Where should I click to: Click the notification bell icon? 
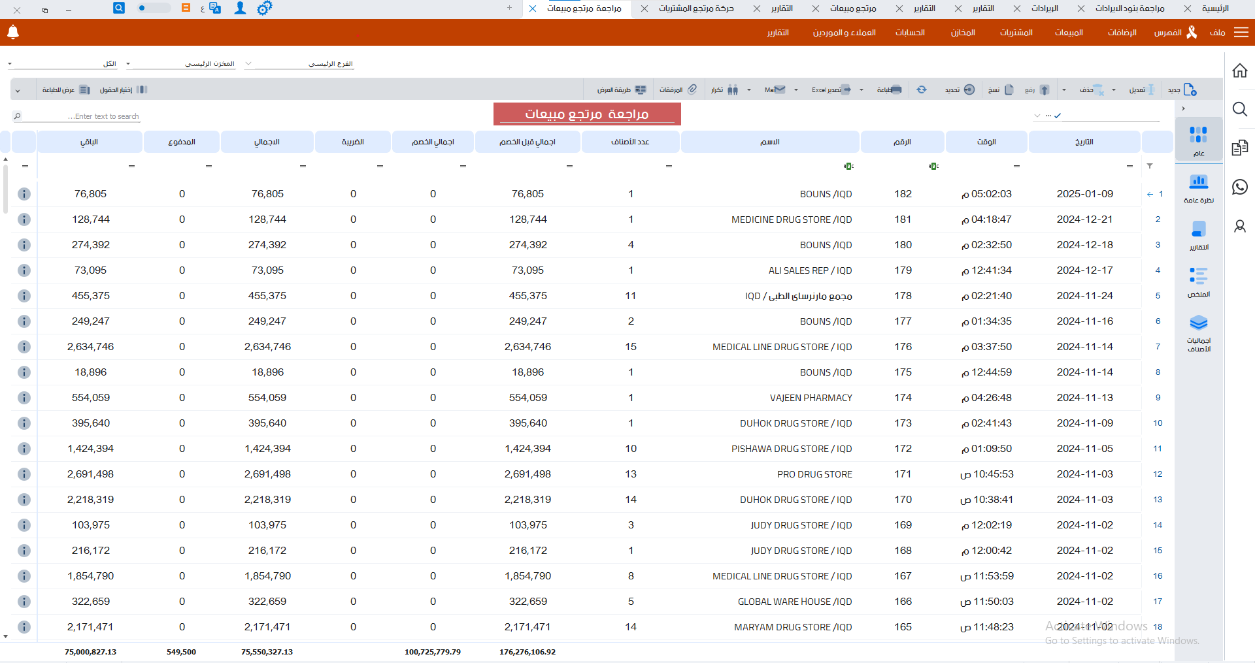[13, 32]
